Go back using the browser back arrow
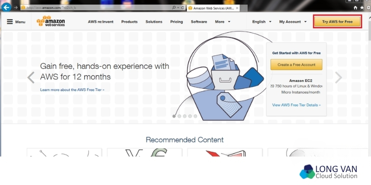This screenshot has width=371, height=185. coord(6,7)
